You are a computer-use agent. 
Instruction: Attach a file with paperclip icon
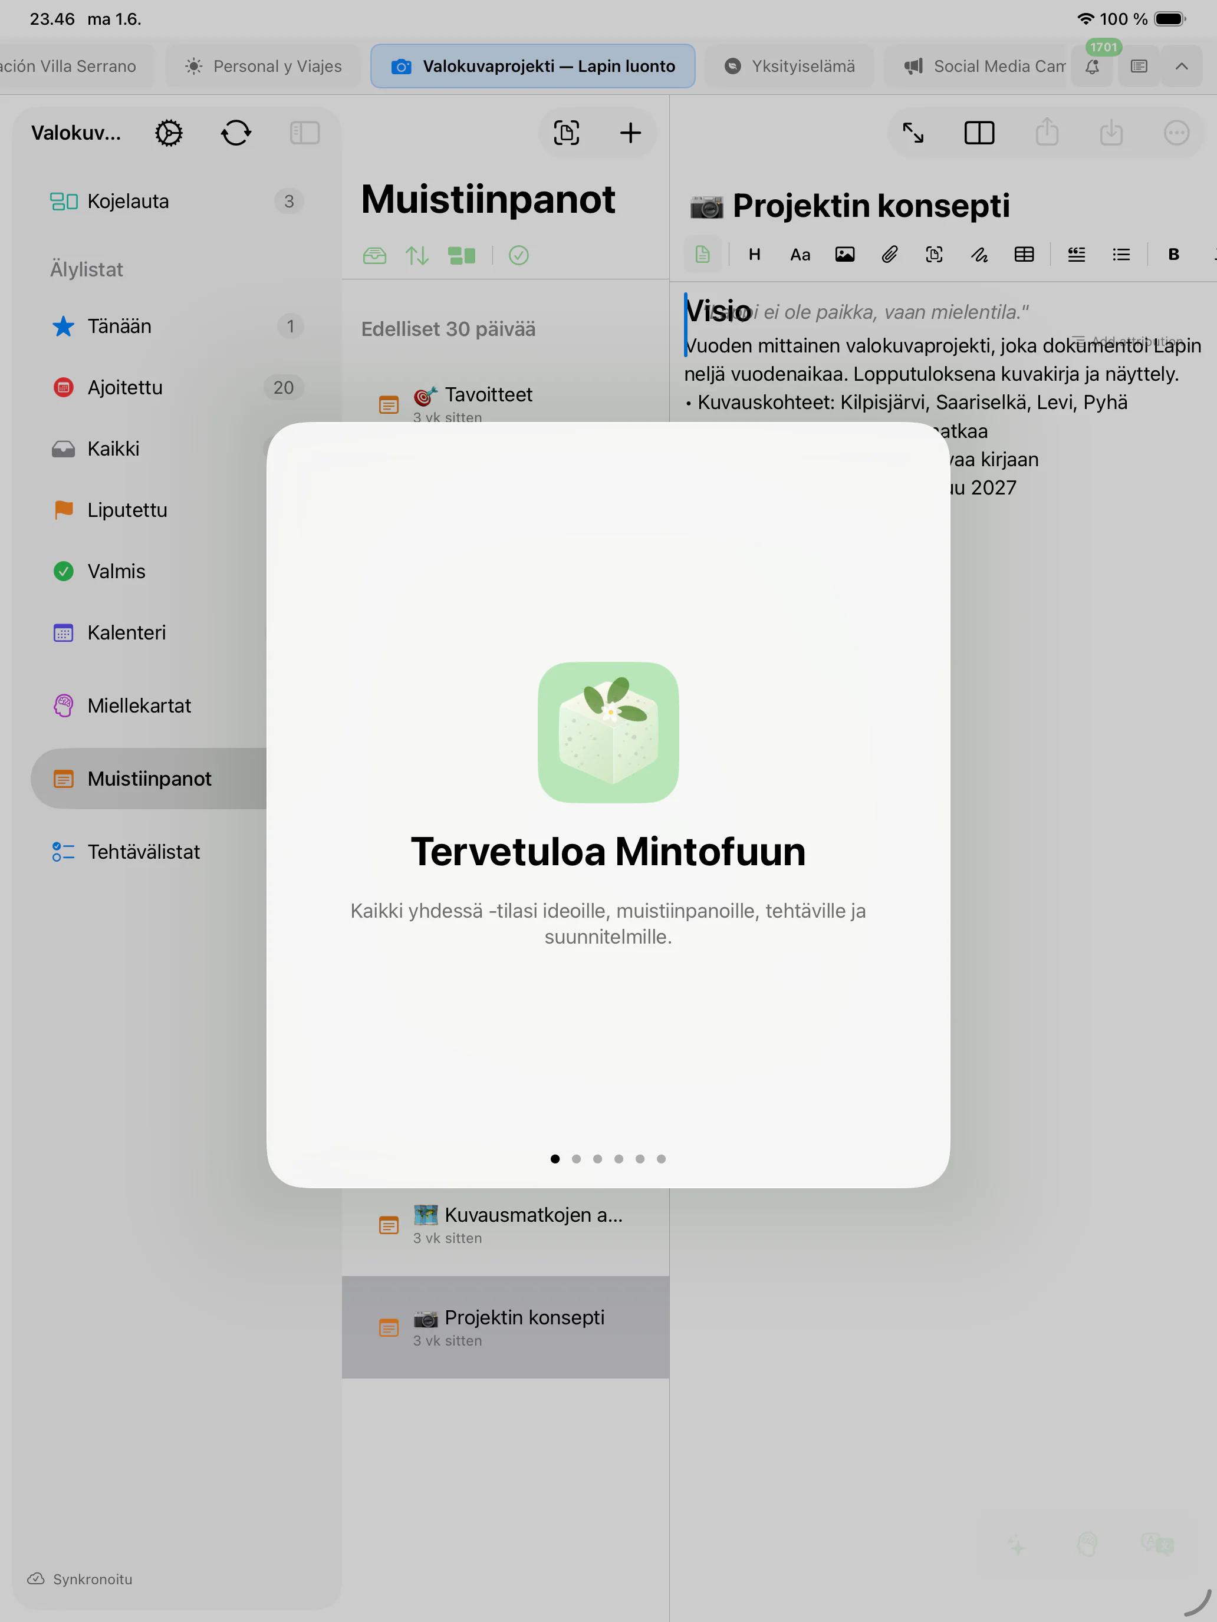pos(890,255)
